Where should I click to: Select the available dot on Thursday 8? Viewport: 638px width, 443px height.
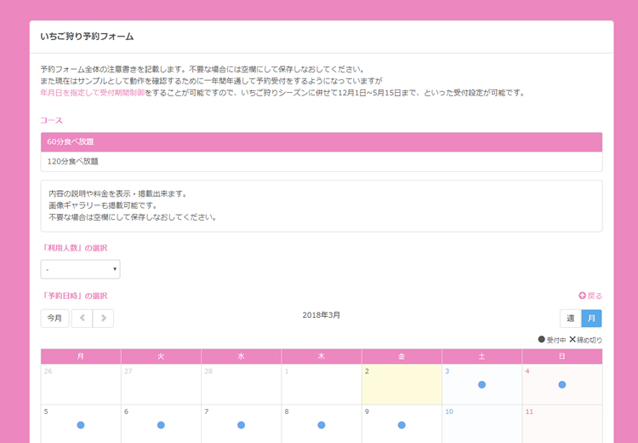pyautogui.click(x=322, y=424)
